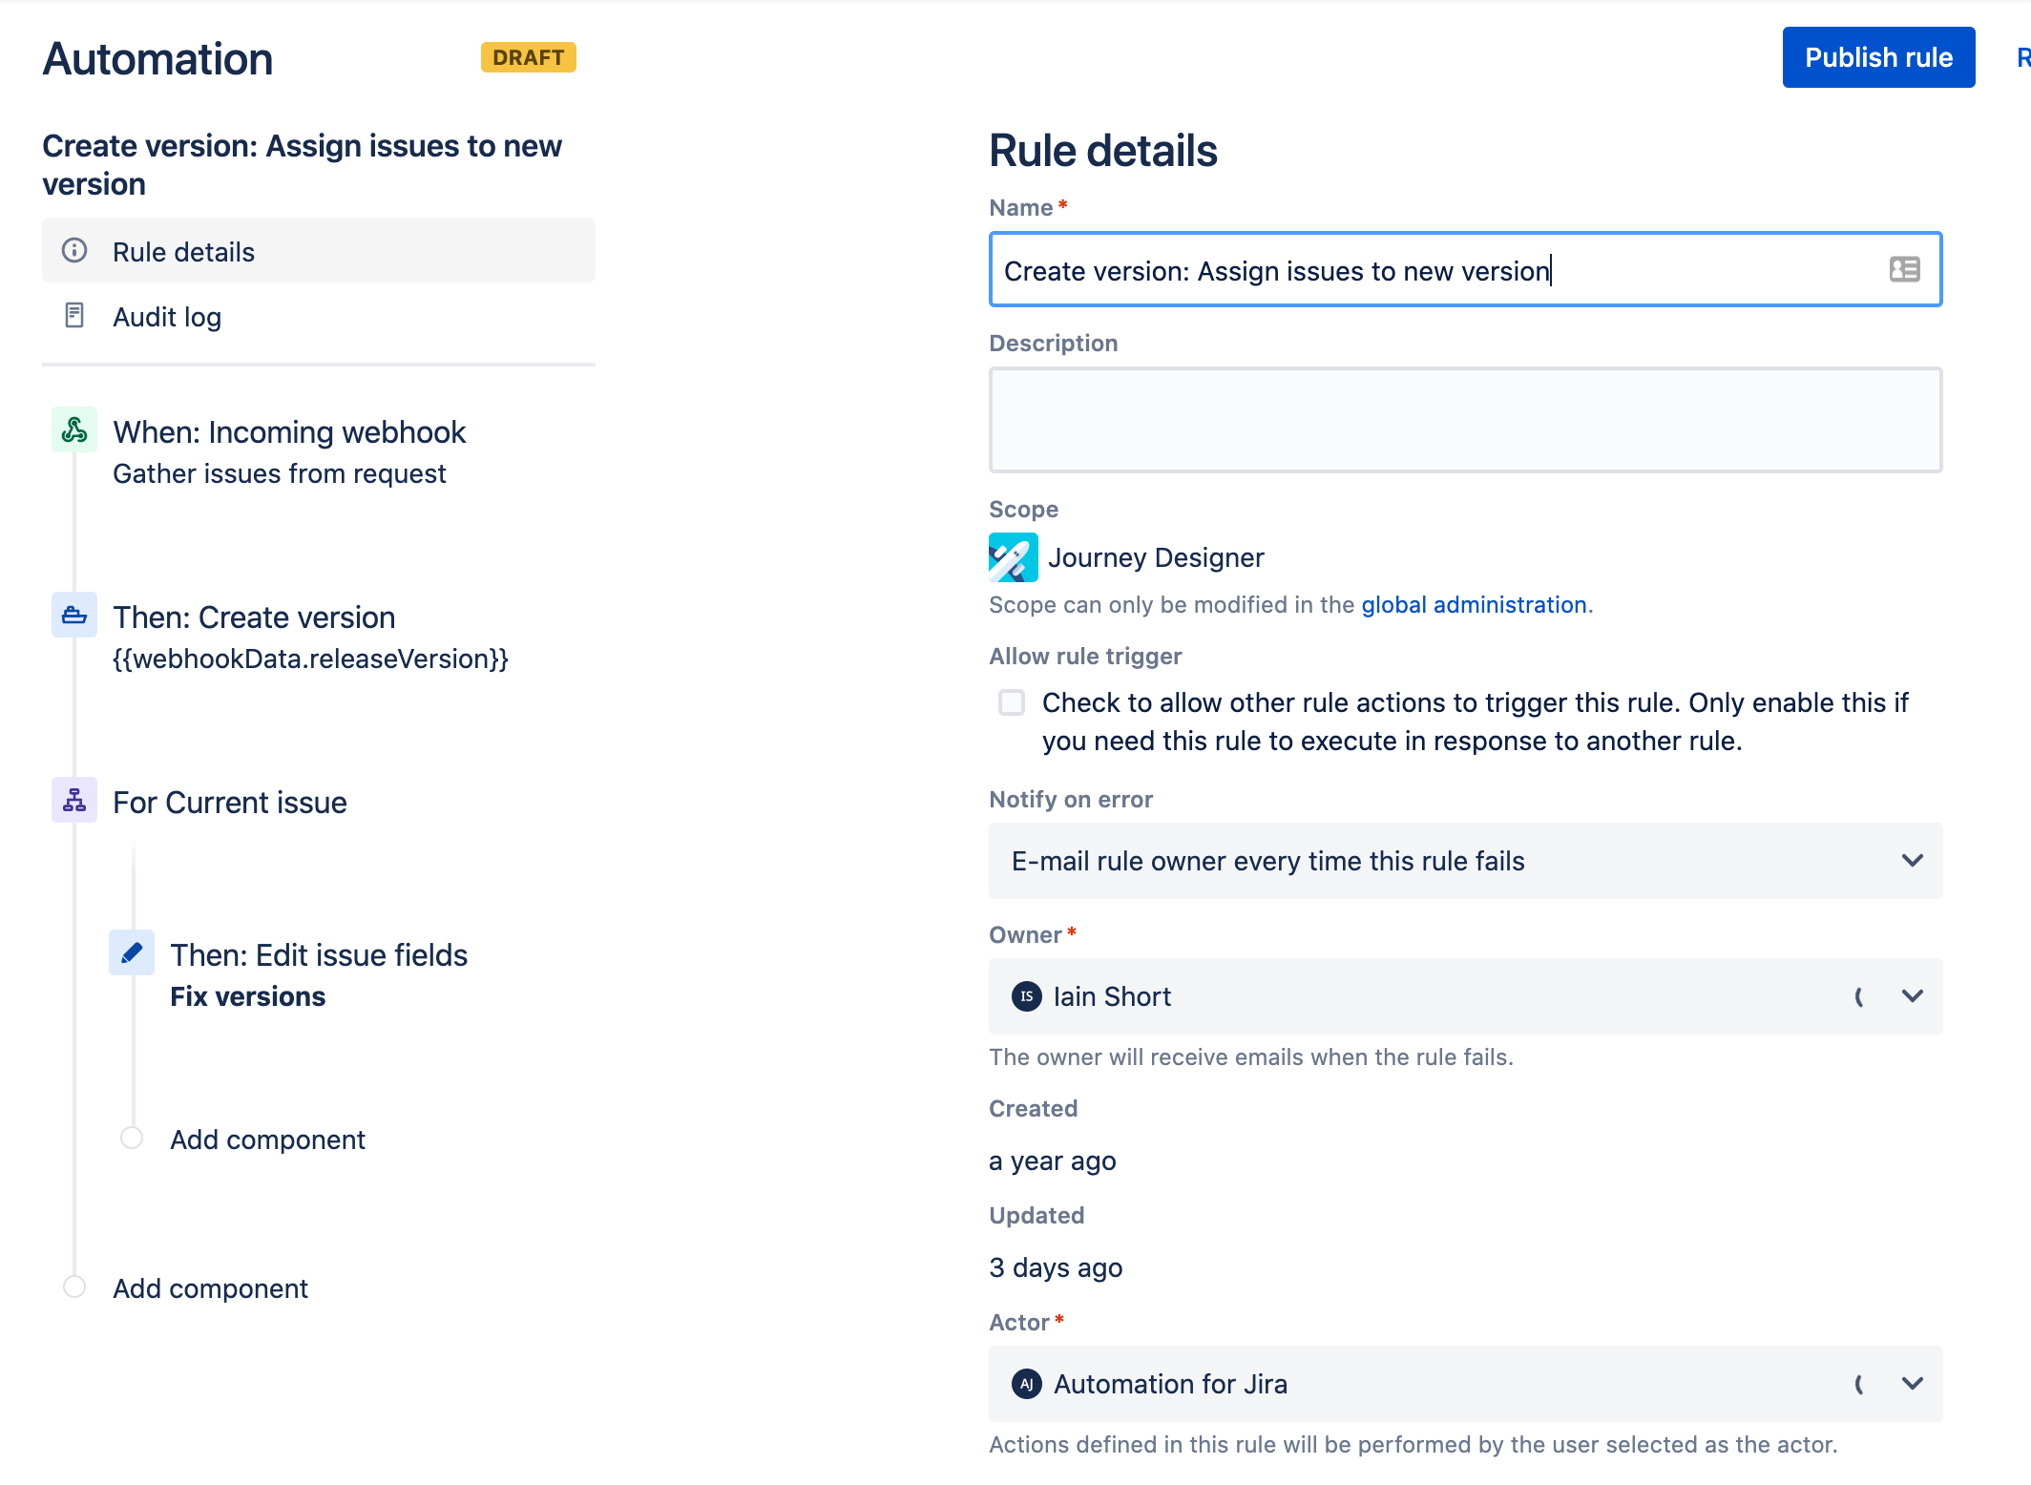This screenshot has height=1485, width=2031.
Task: Click the Audit log document icon
Action: [74, 316]
